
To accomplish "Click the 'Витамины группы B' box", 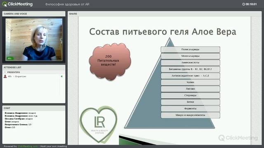I will (191, 69).
